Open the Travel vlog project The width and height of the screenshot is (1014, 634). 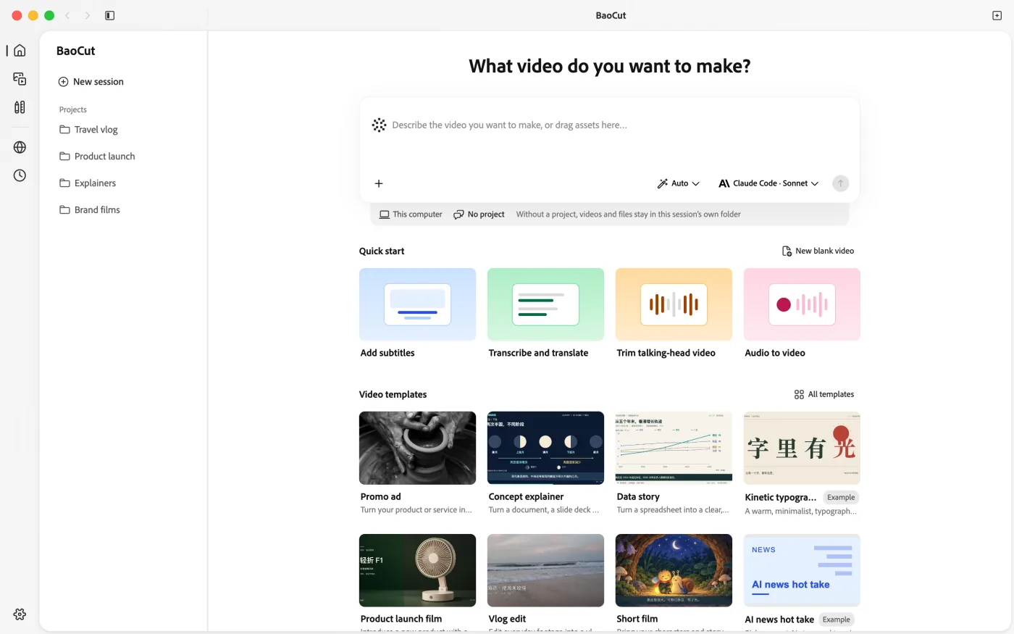(88, 130)
